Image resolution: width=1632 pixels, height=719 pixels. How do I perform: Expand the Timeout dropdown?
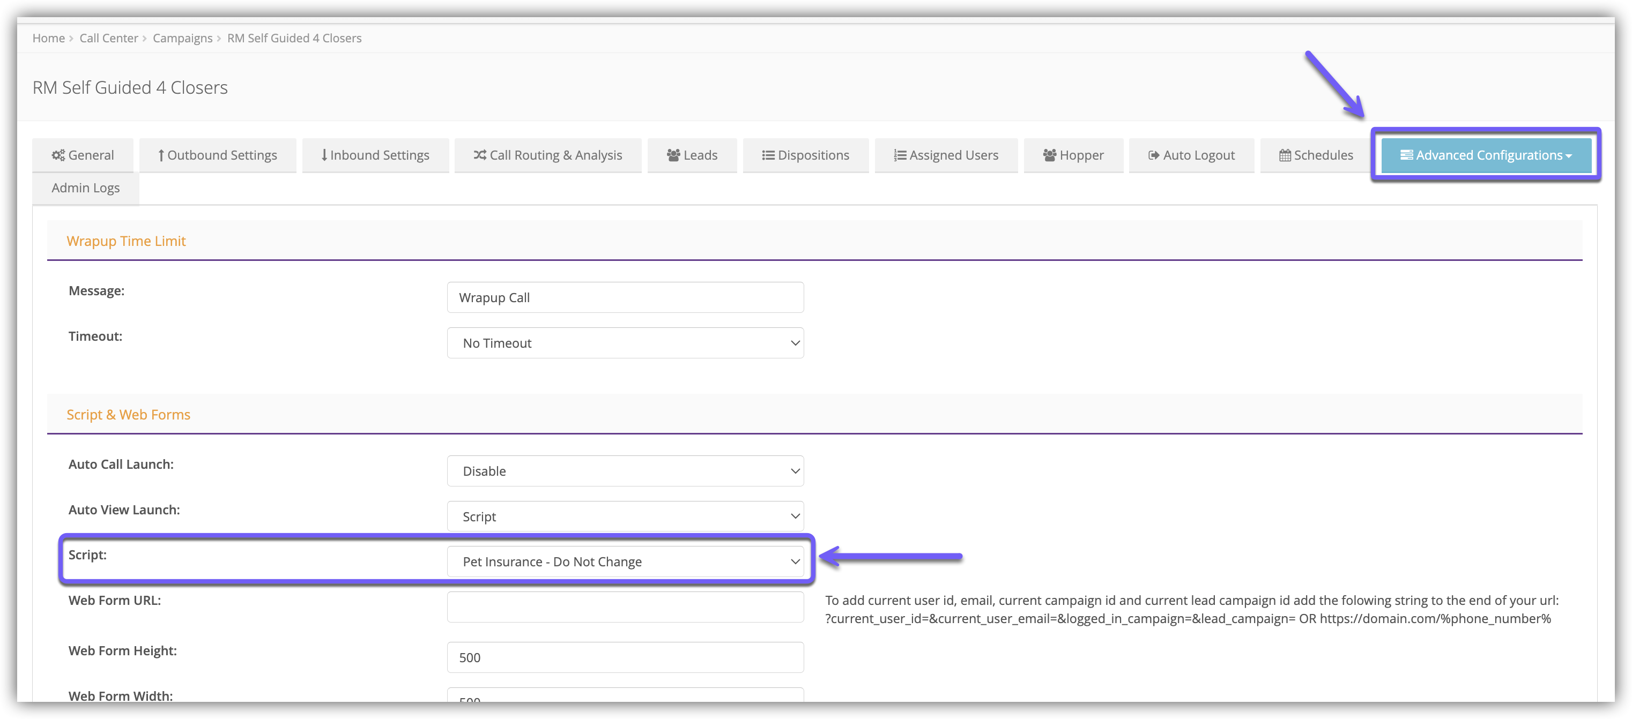click(625, 343)
